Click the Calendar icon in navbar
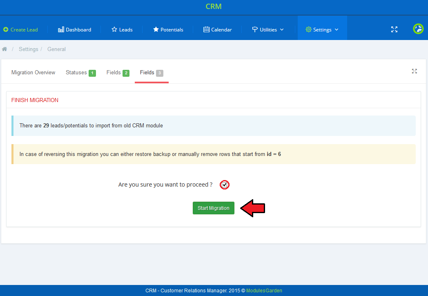The image size is (428, 296). [206, 29]
